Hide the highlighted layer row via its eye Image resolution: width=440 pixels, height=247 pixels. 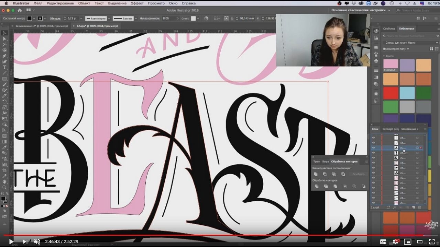[x=373, y=148]
